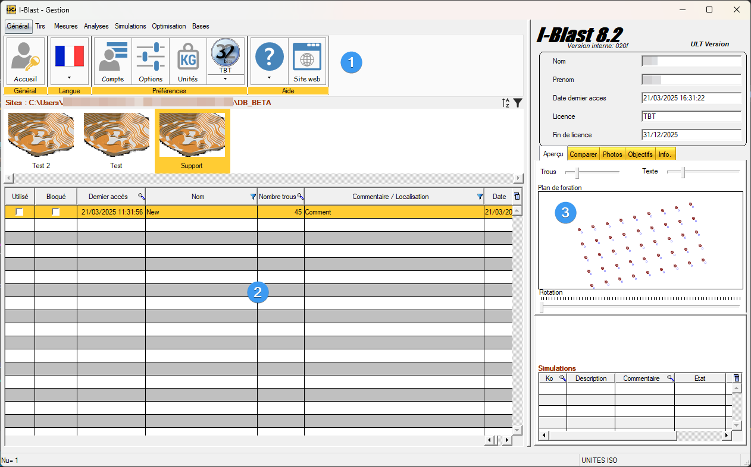Screen dimensions: 751x467
Task: Click the I-Blast app icon in title bar
Action: tap(11, 10)
